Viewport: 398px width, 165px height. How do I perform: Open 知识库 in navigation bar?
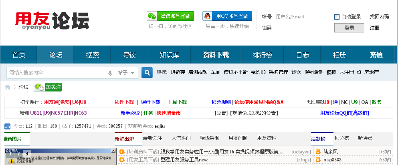point(169,55)
